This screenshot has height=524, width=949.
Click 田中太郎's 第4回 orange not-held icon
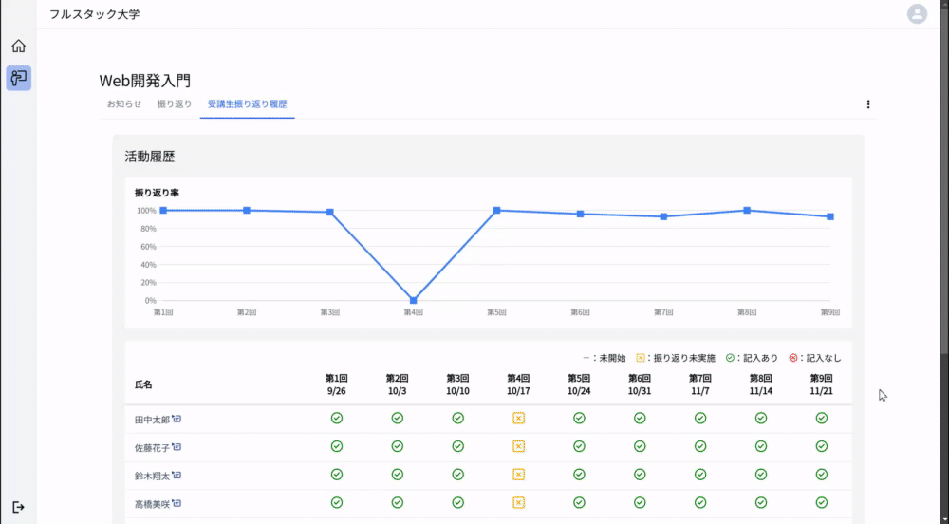coord(519,418)
